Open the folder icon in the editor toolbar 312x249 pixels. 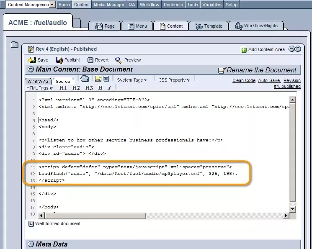(x=85, y=79)
